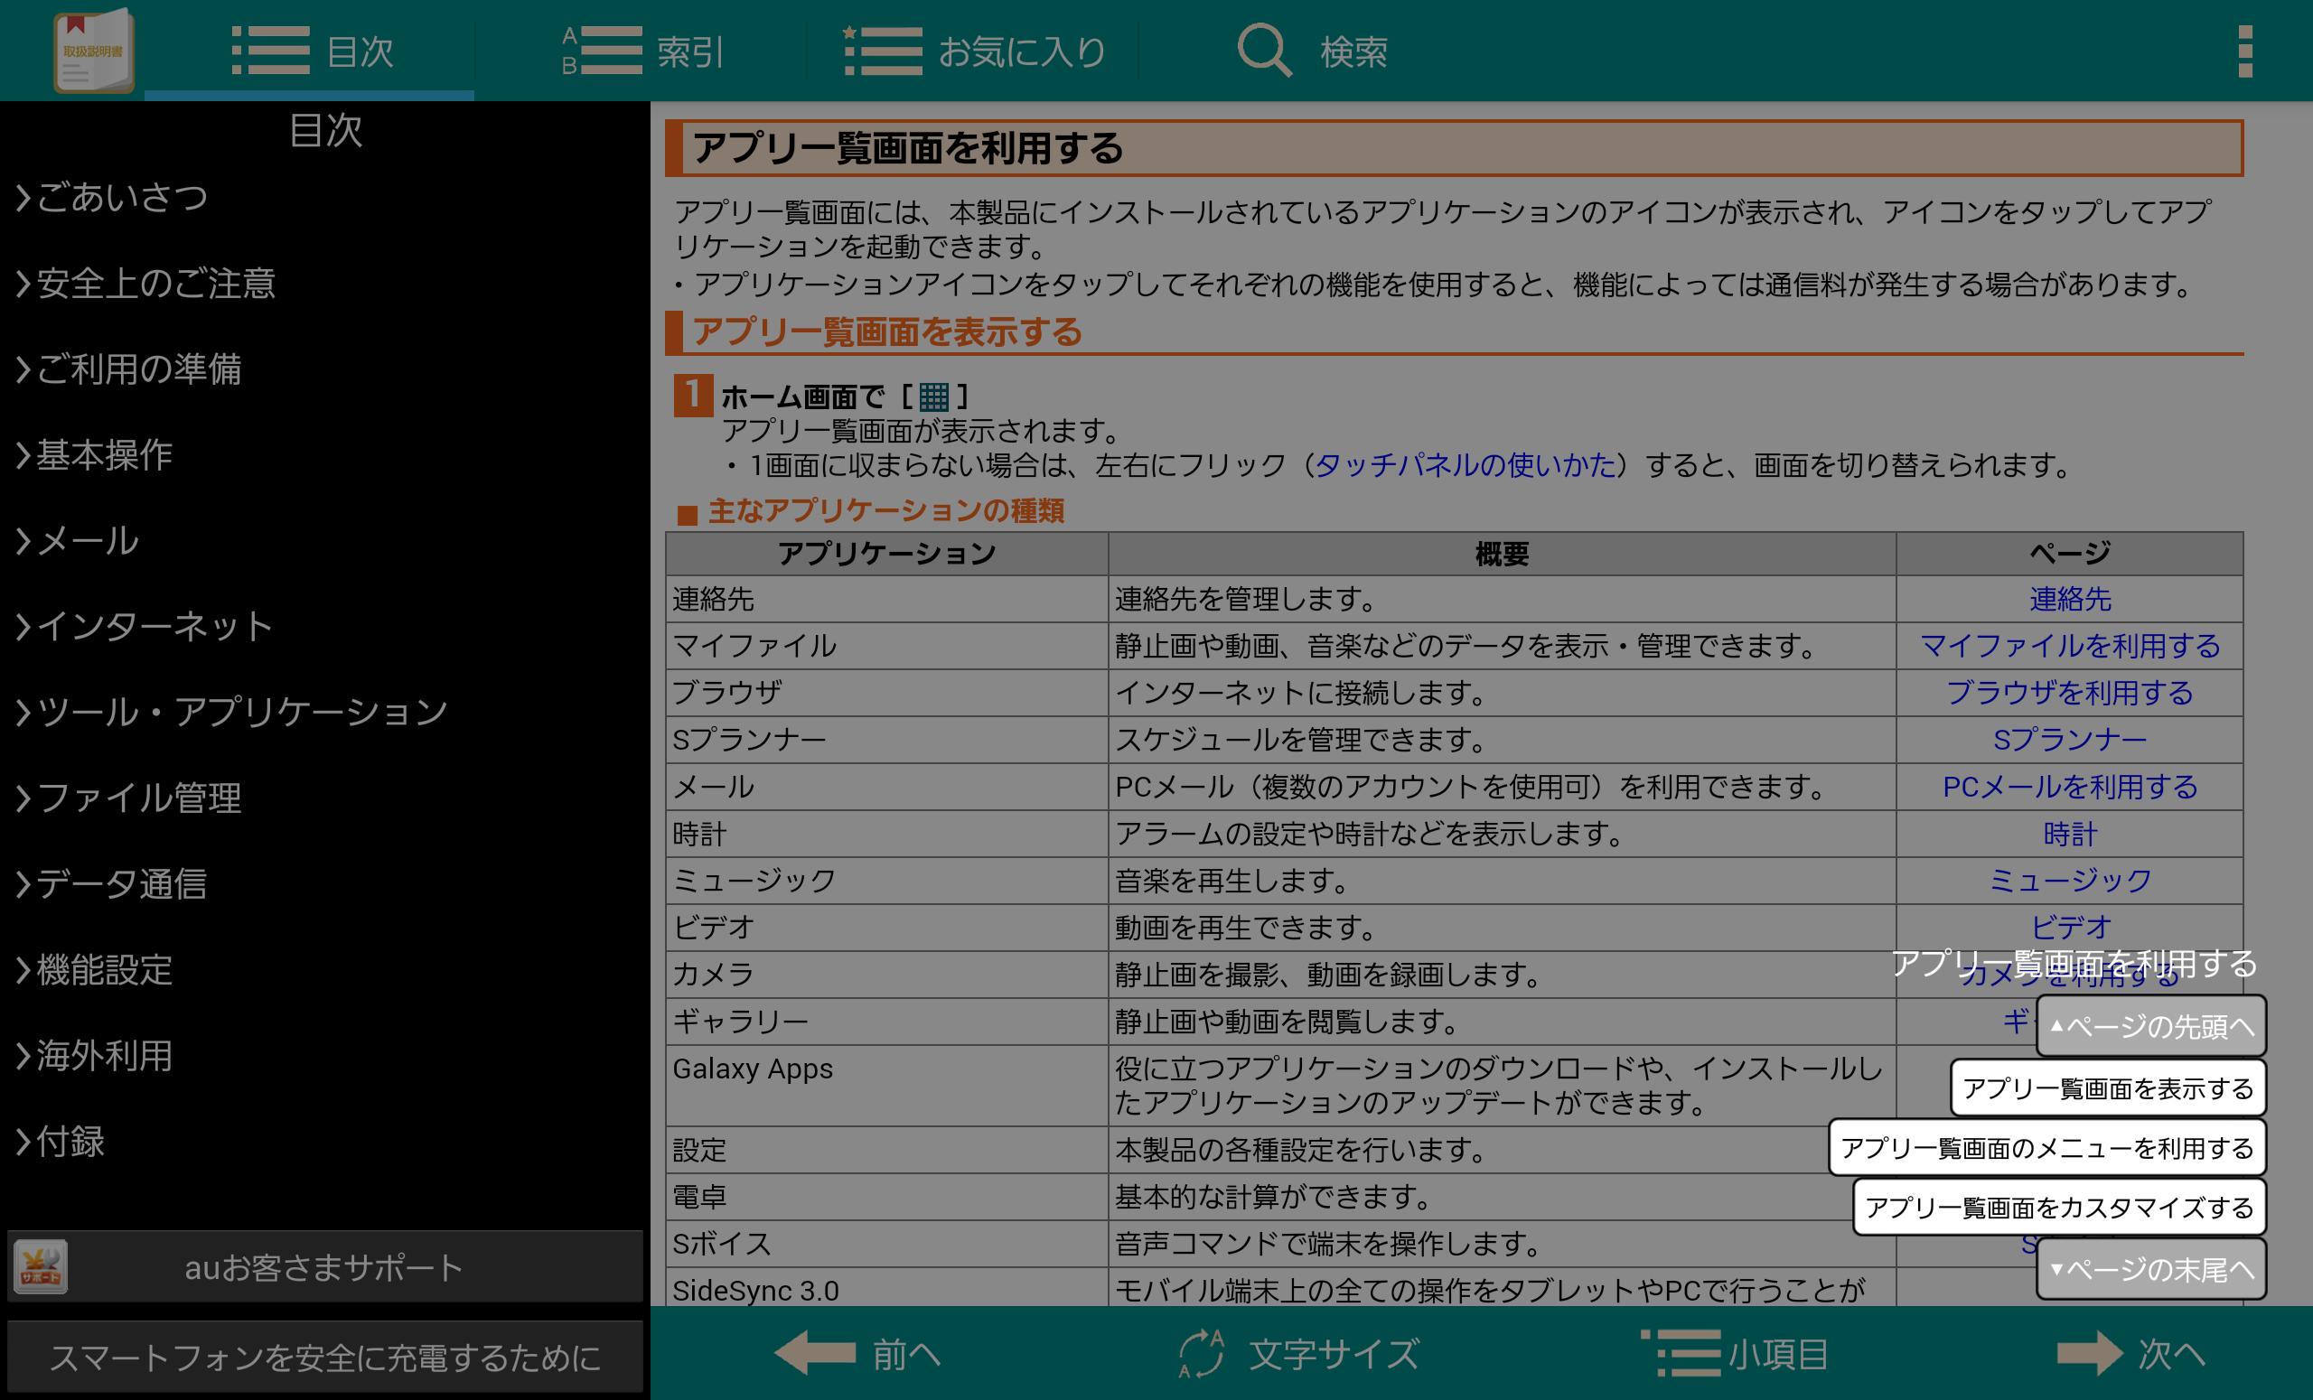Screen dimensions: 2313x1400
Task: Open the PCメールを利用する link
Action: click(x=2070, y=788)
